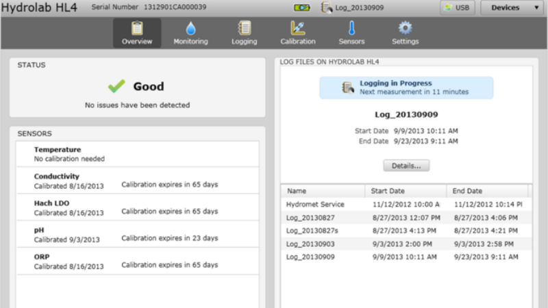
Task: Click the Hydrolab HL4 title
Action: coord(39,8)
